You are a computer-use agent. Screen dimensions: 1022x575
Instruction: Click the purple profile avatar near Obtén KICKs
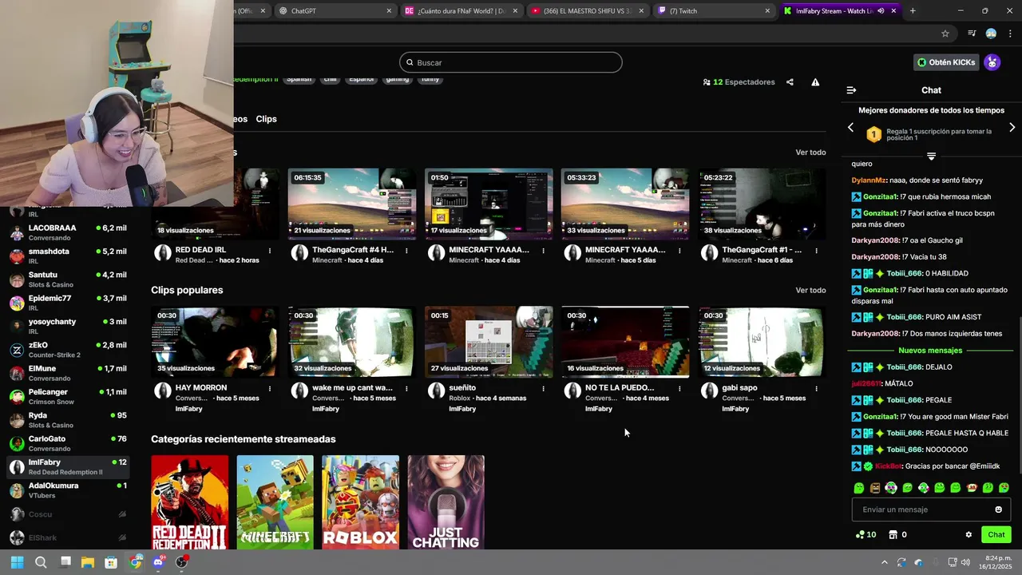click(992, 62)
